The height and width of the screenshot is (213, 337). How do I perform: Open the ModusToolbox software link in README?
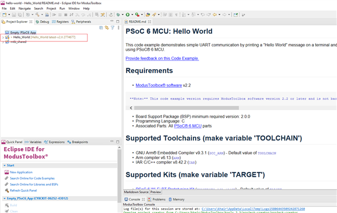159,86
